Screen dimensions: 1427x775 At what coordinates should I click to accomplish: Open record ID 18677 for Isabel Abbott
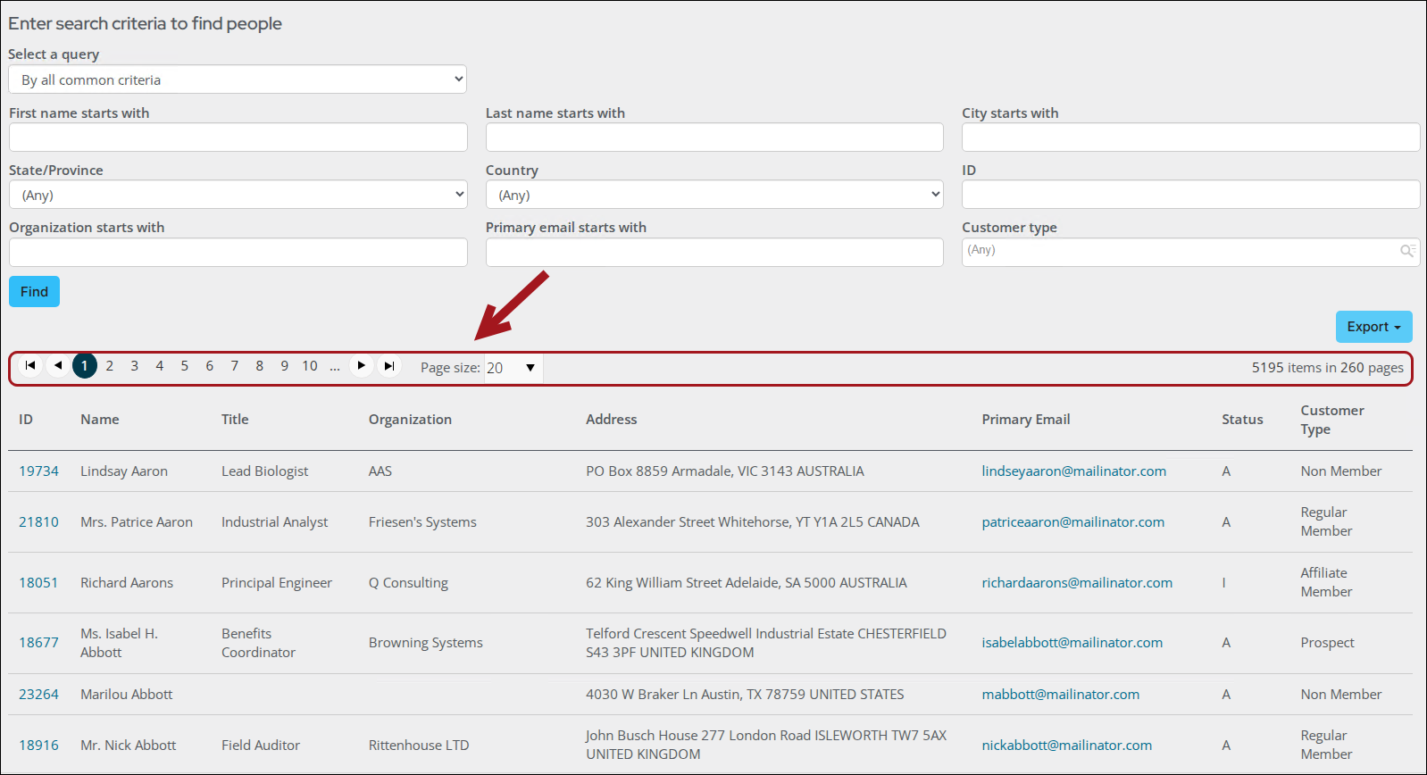click(38, 643)
